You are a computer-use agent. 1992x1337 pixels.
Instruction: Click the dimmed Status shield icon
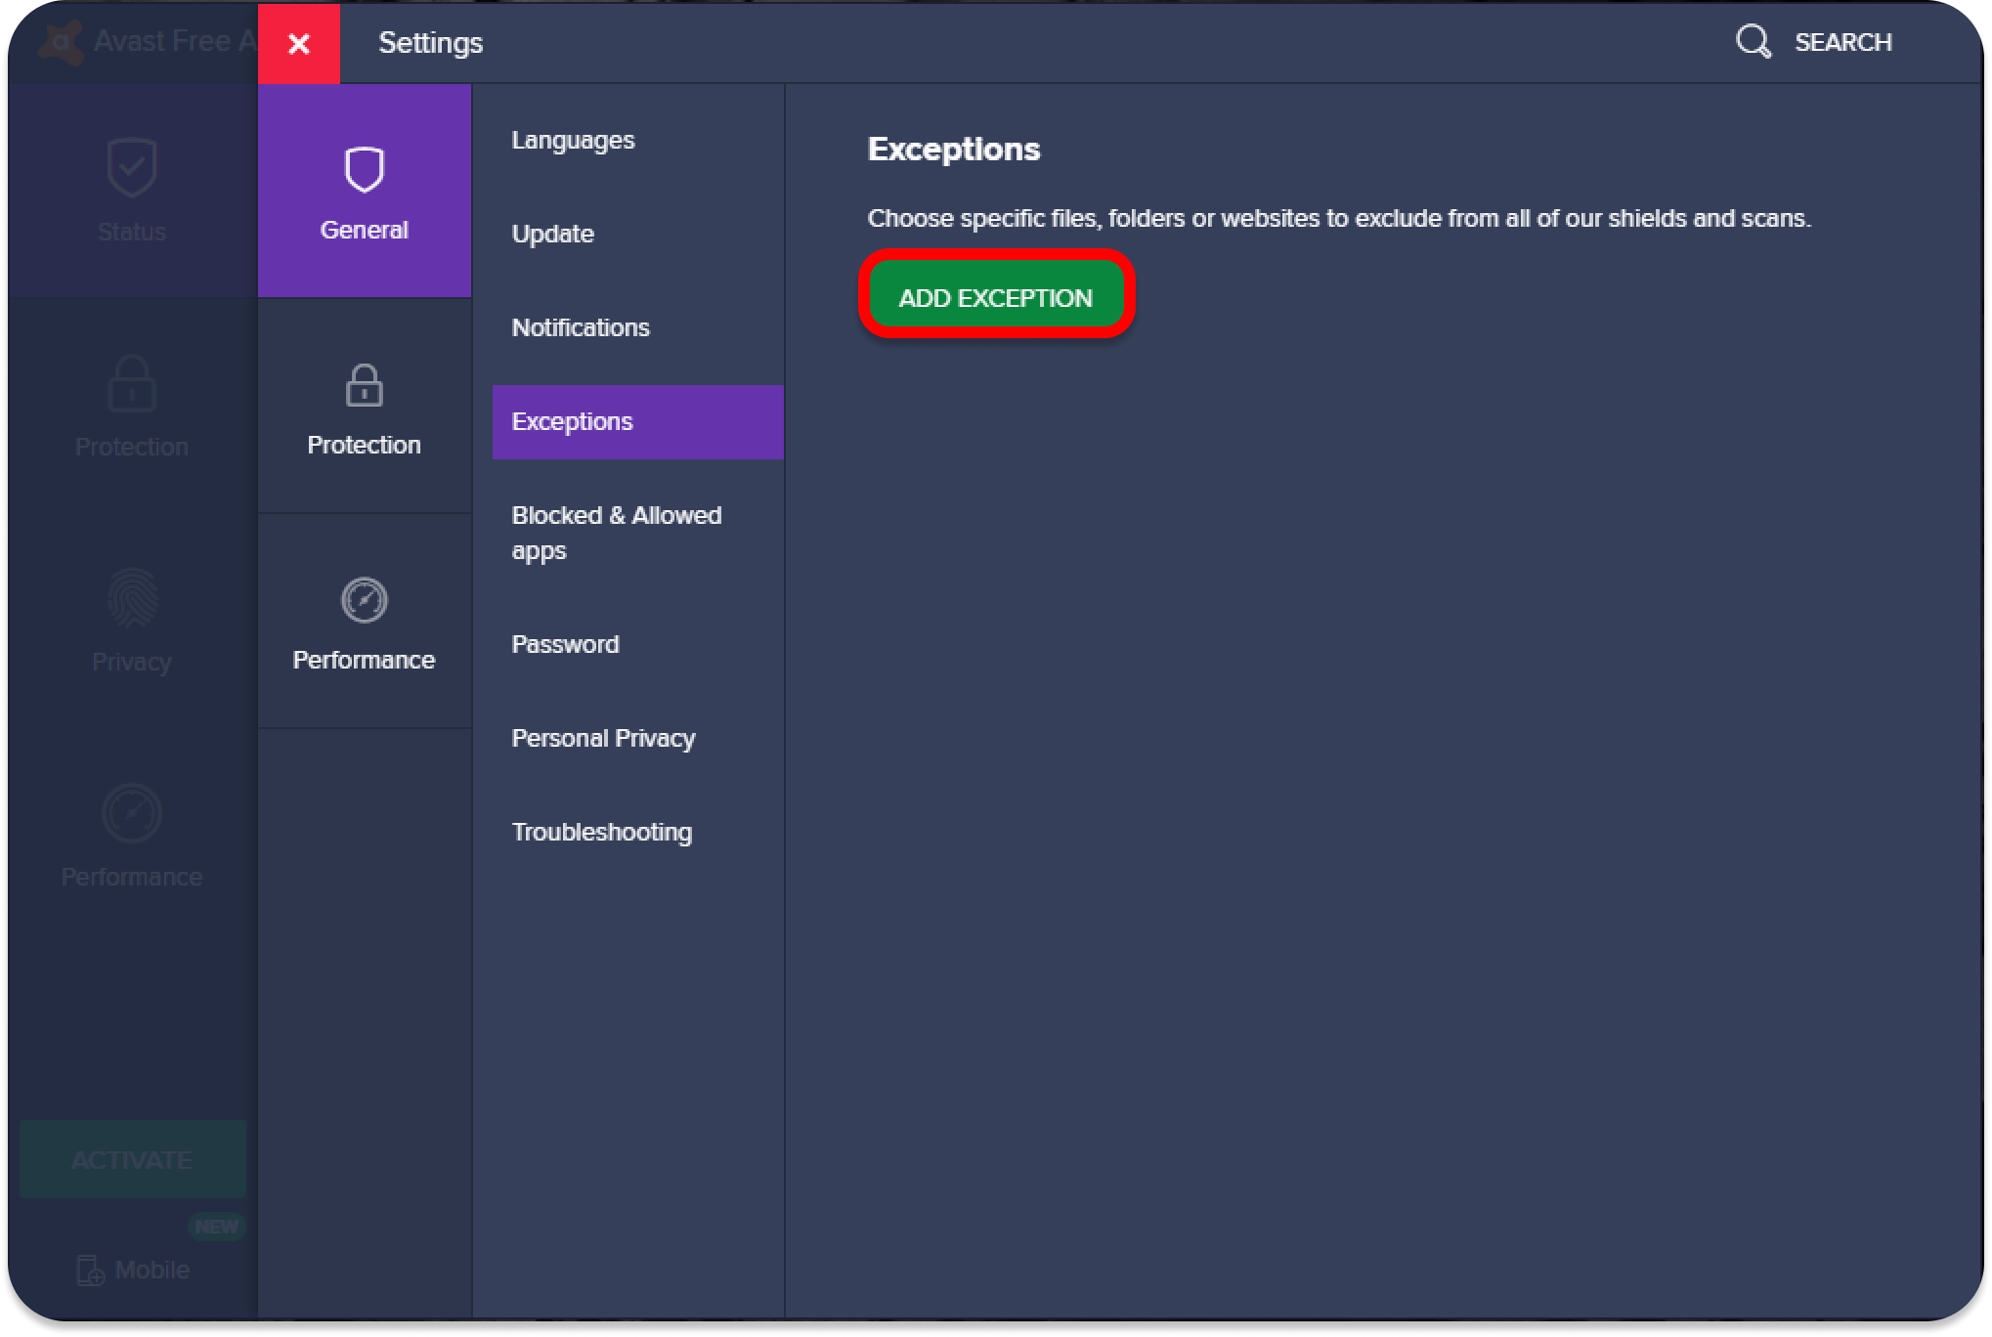click(x=132, y=168)
